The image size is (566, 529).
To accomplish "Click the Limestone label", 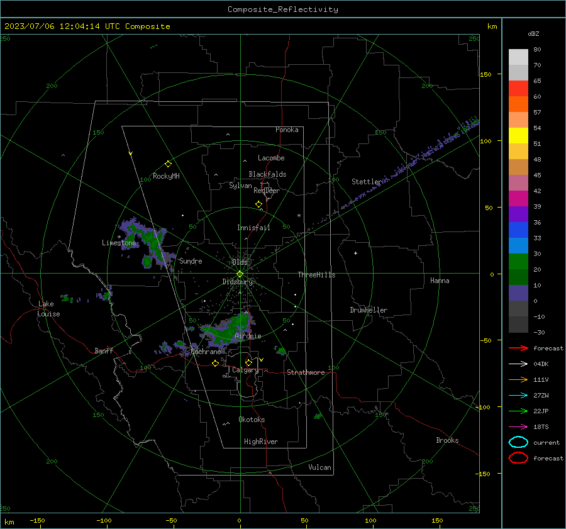I will tap(119, 243).
